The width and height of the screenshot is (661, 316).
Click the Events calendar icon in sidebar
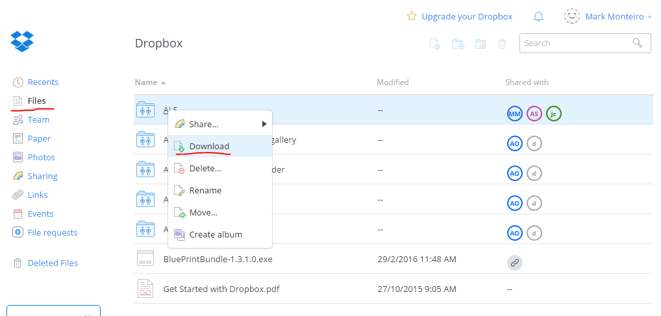click(x=18, y=213)
